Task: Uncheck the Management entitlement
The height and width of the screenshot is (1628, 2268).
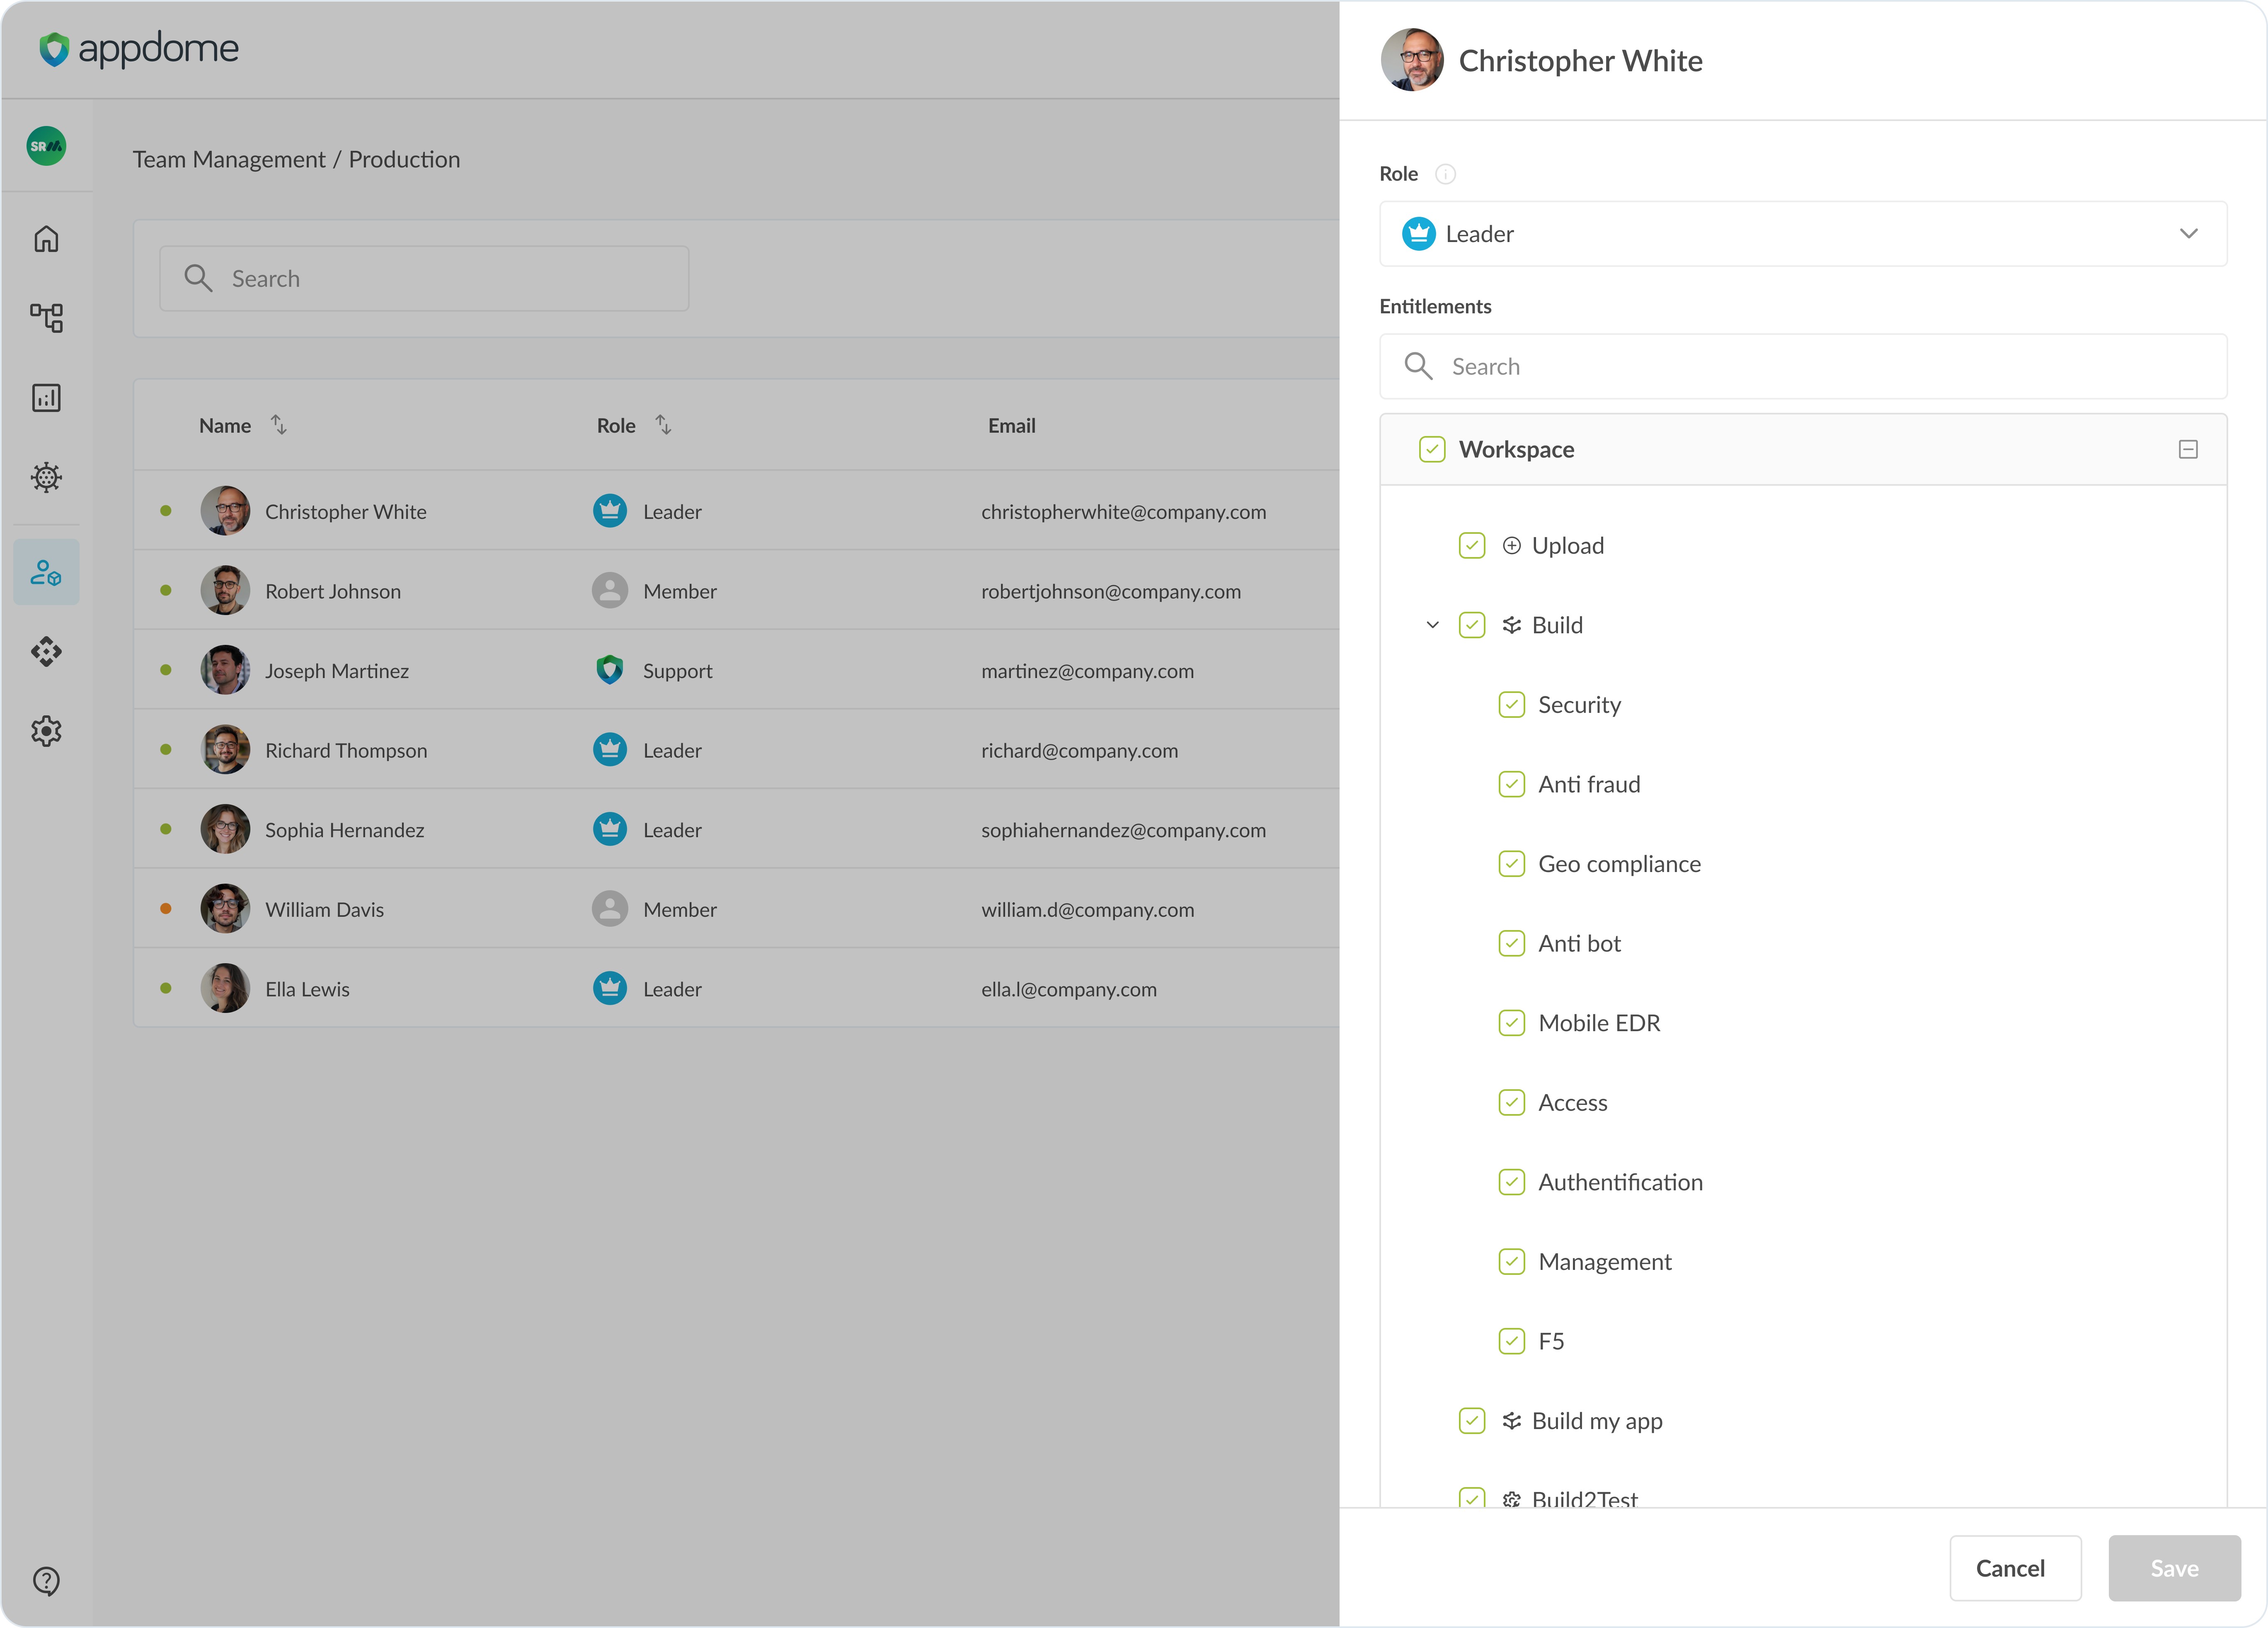Action: tap(1512, 1262)
